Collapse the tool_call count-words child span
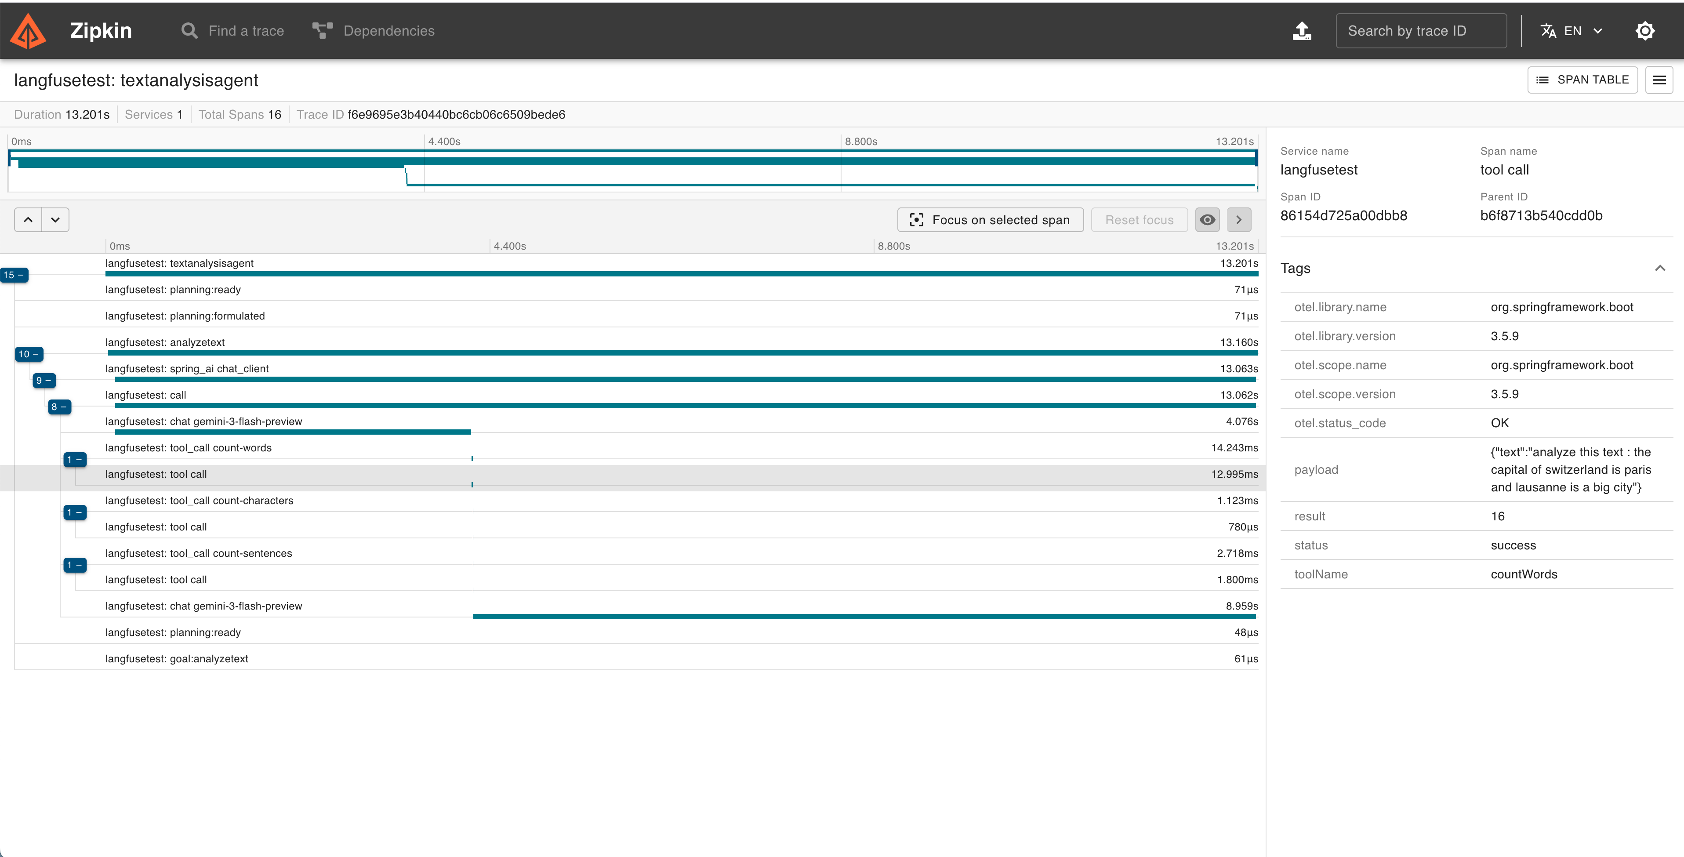 [75, 460]
